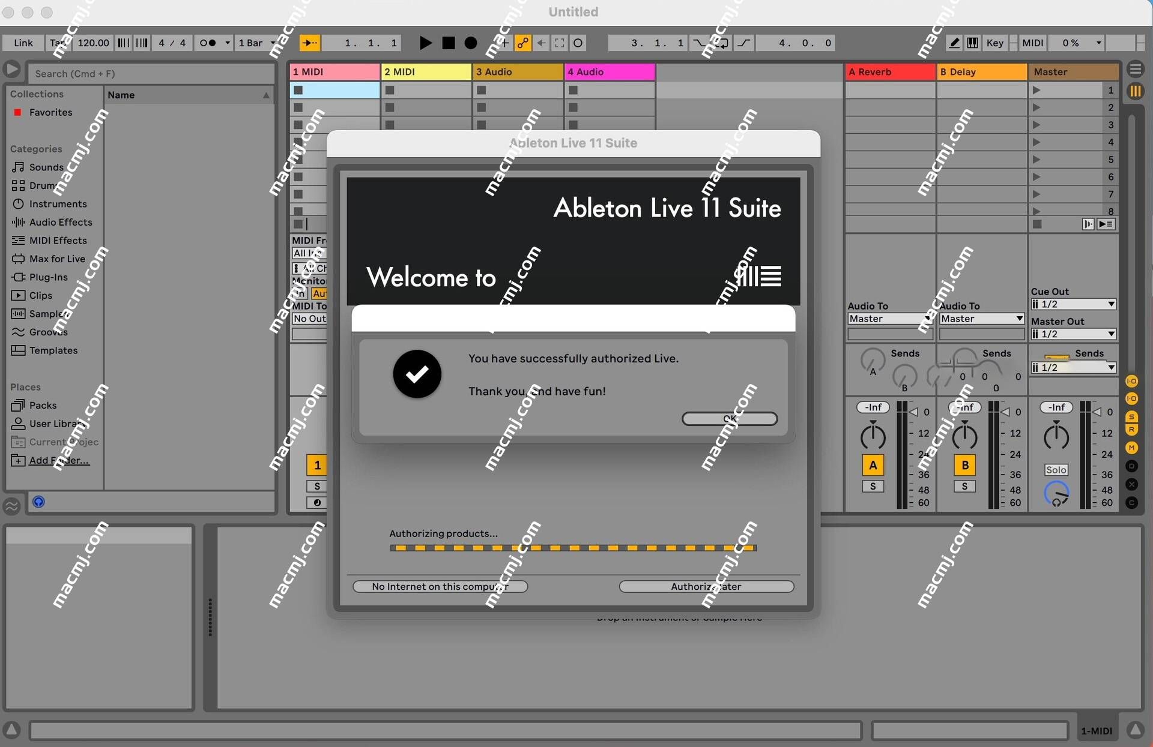Screen dimensions: 1153x747
Task: Expand the Instruments category in browser
Action: [57, 203]
